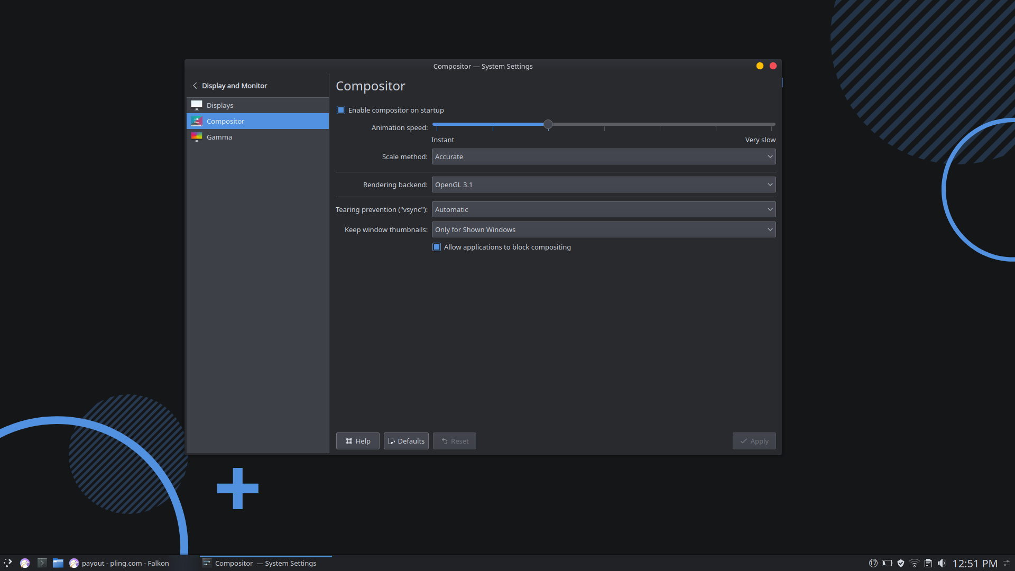Open the terminal icon in taskbar
Image resolution: width=1015 pixels, height=571 pixels.
(42, 563)
